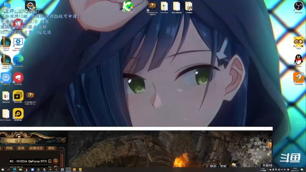Screen dimensions: 306x172
Task: Open Riot client red fist icon
Action: click(18, 78)
